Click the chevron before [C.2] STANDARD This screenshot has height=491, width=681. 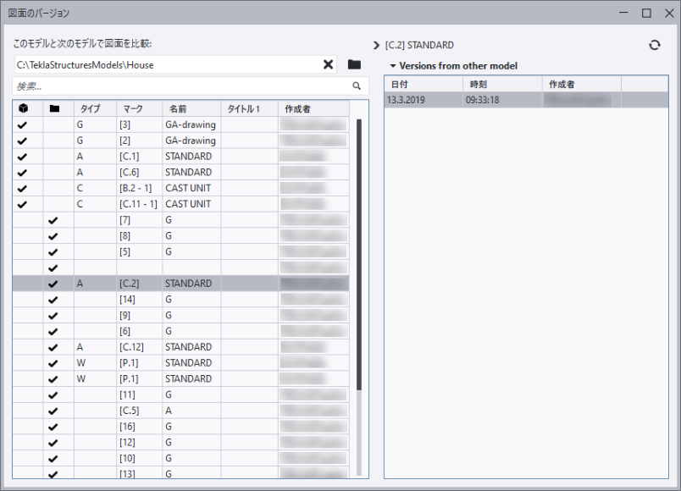[377, 45]
